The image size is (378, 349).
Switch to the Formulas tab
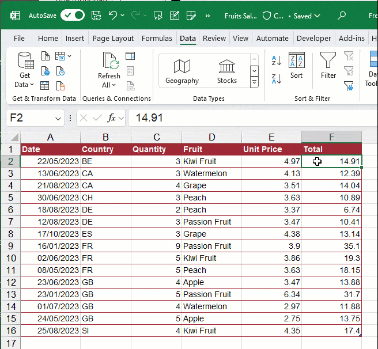click(157, 39)
